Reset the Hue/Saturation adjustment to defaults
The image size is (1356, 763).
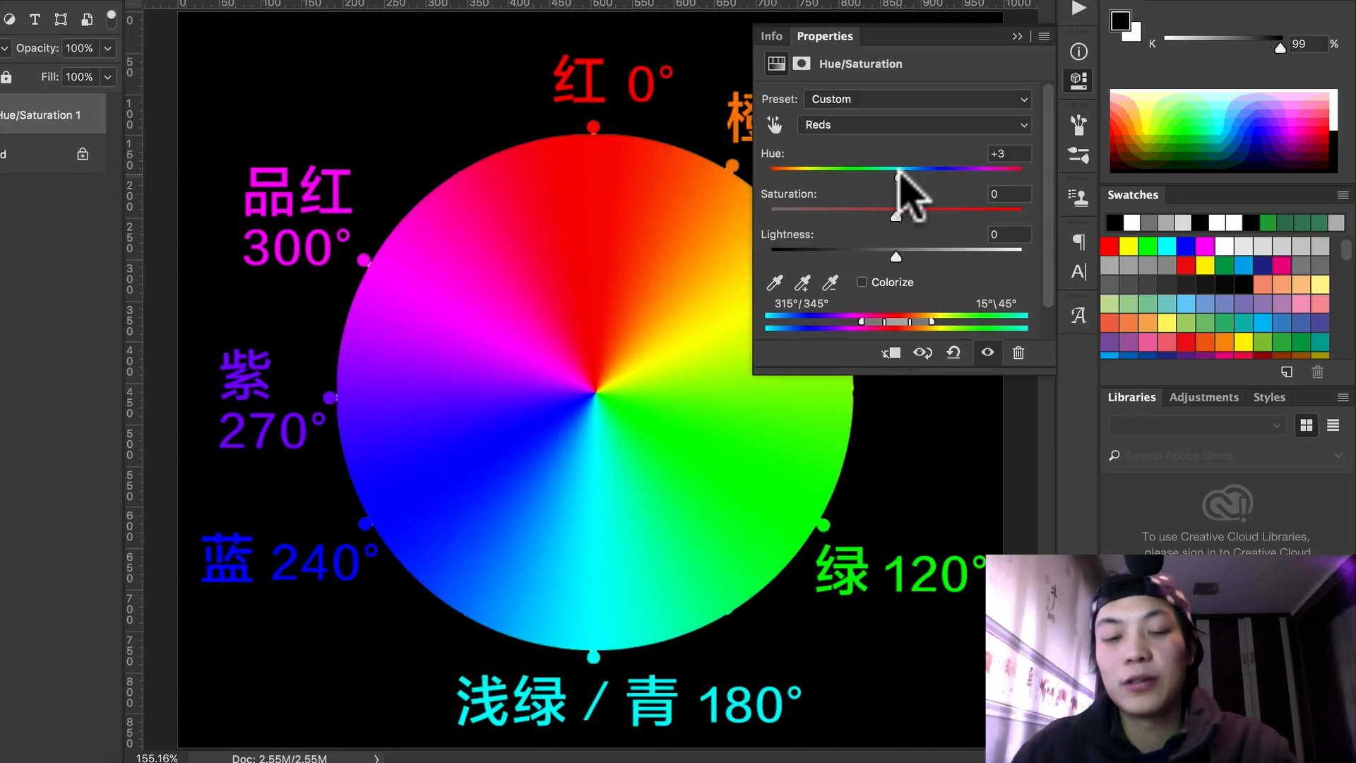pos(953,353)
